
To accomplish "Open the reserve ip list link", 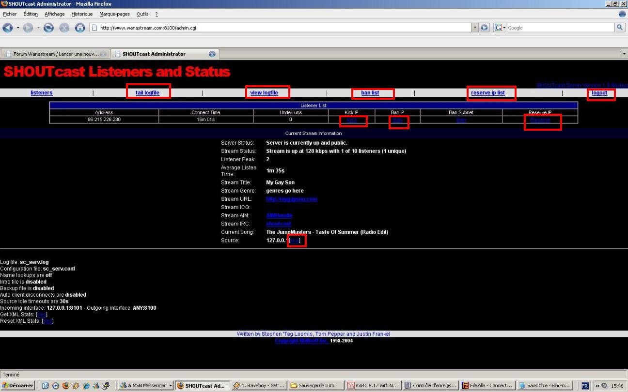I will coord(487,92).
